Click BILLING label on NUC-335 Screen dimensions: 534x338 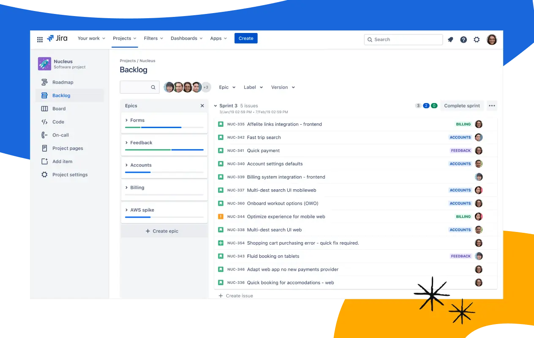click(463, 124)
